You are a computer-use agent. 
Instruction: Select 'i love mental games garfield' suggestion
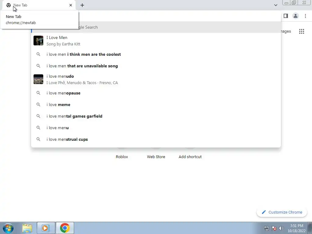coord(156,116)
